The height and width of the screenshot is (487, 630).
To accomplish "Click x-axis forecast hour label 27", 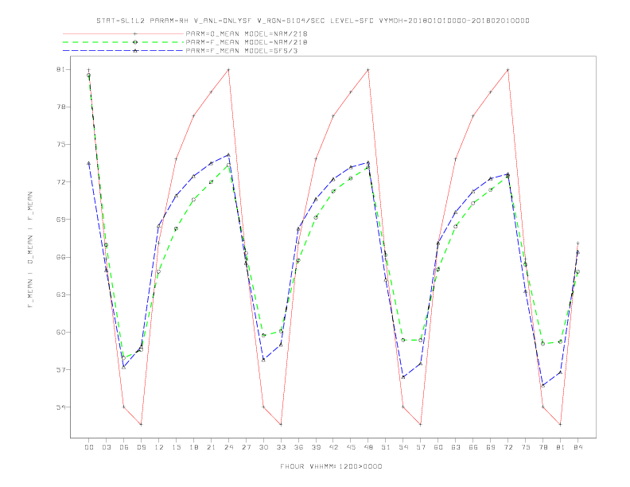I will tap(246, 447).
